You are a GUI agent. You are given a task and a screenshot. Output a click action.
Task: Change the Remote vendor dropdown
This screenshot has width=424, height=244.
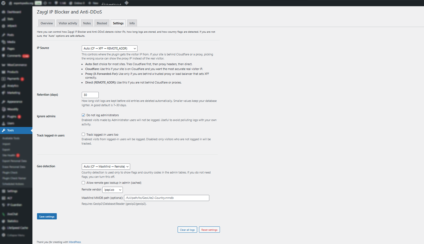click(x=113, y=190)
